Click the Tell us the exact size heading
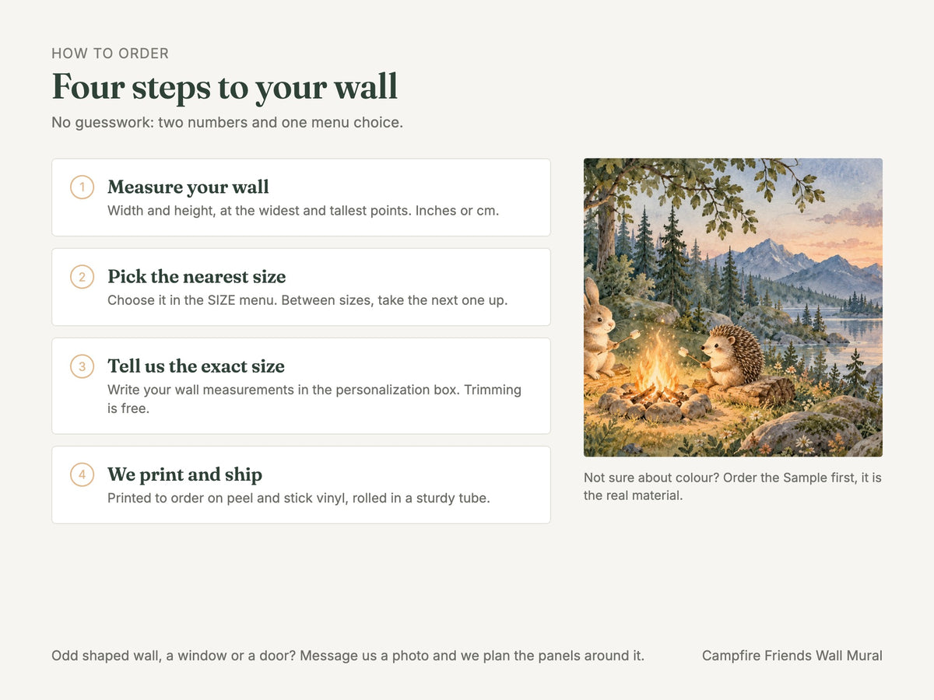Viewport: 934px width, 700px height. tap(196, 366)
